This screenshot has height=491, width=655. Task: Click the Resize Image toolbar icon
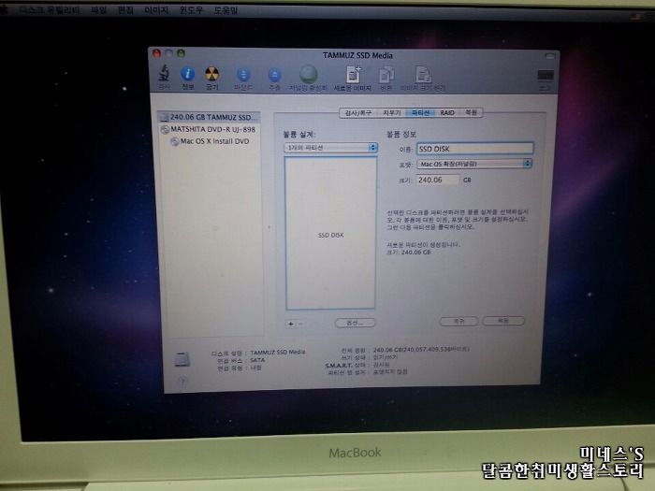pos(424,75)
